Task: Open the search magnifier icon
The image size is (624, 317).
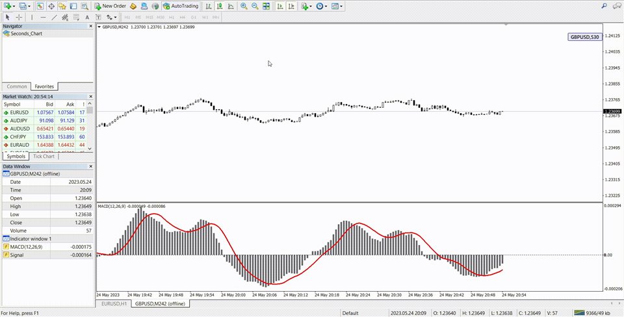Action: click(604, 6)
